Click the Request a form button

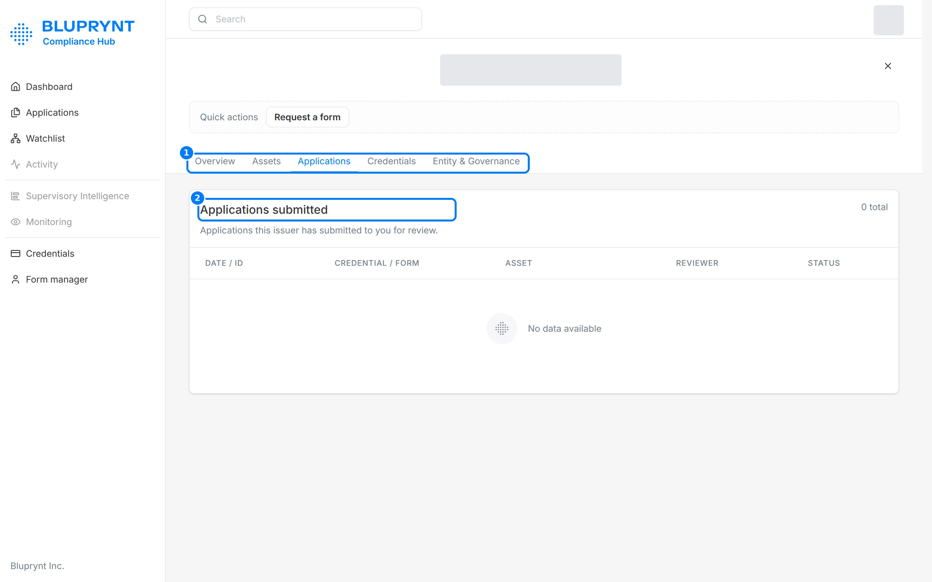(x=307, y=117)
